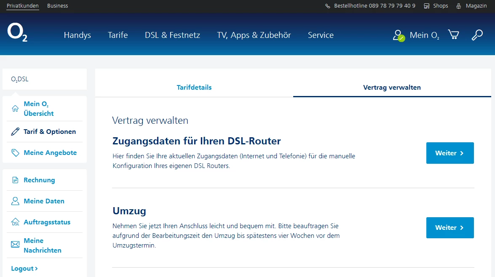Click the Mein O2 user account icon

(399, 35)
